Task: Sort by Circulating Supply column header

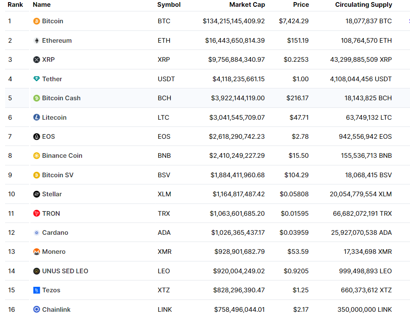Action: coord(364,5)
